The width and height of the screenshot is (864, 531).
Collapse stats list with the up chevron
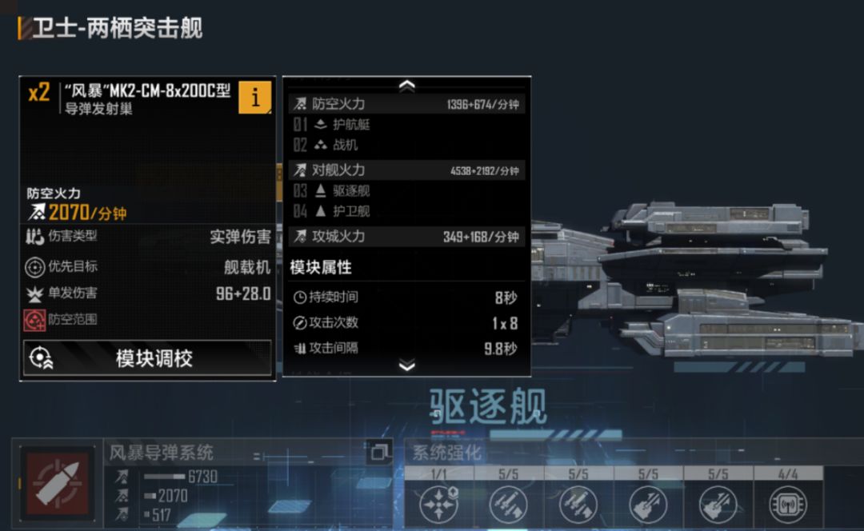[406, 85]
